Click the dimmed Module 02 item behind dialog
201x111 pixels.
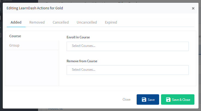pyautogui.click(x=55, y=109)
